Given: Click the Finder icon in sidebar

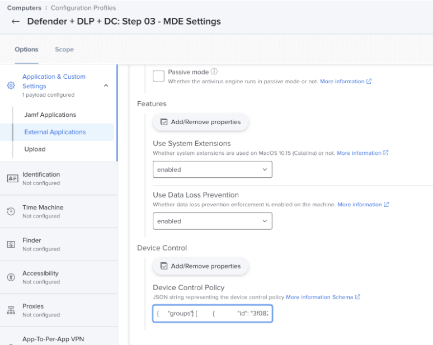Looking at the screenshot, I should coord(11,244).
